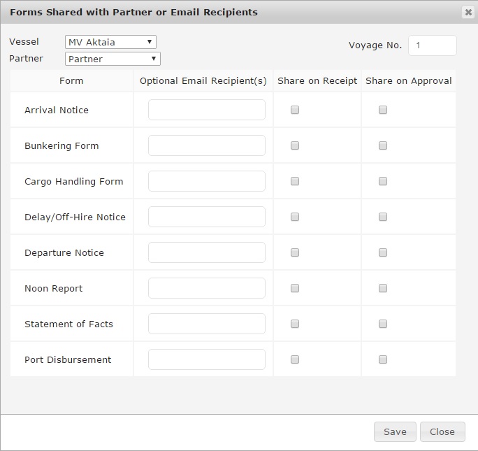478x451 pixels.
Task: Tick Share on Approval for Statement of Facts
Action: [x=383, y=324]
